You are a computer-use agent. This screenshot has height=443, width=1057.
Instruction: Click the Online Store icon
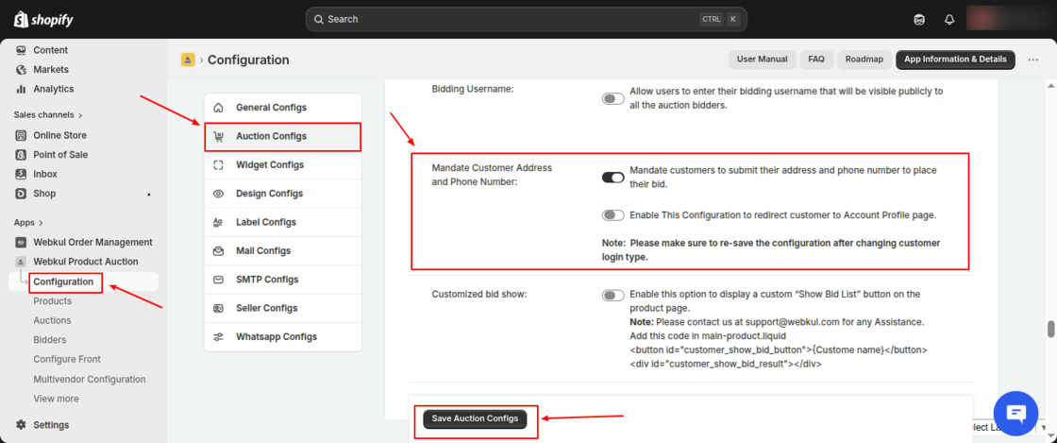pos(21,135)
